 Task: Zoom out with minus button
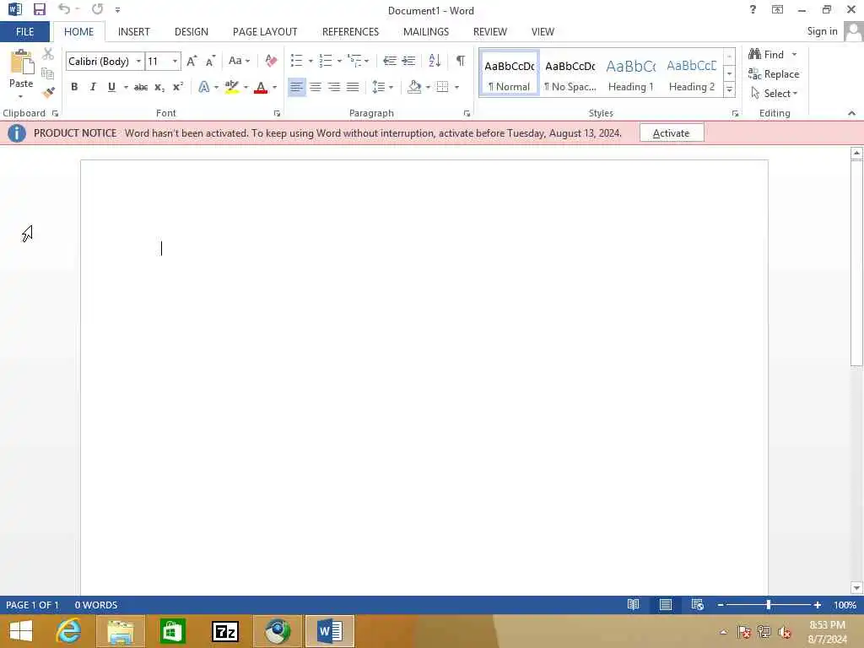coord(721,605)
